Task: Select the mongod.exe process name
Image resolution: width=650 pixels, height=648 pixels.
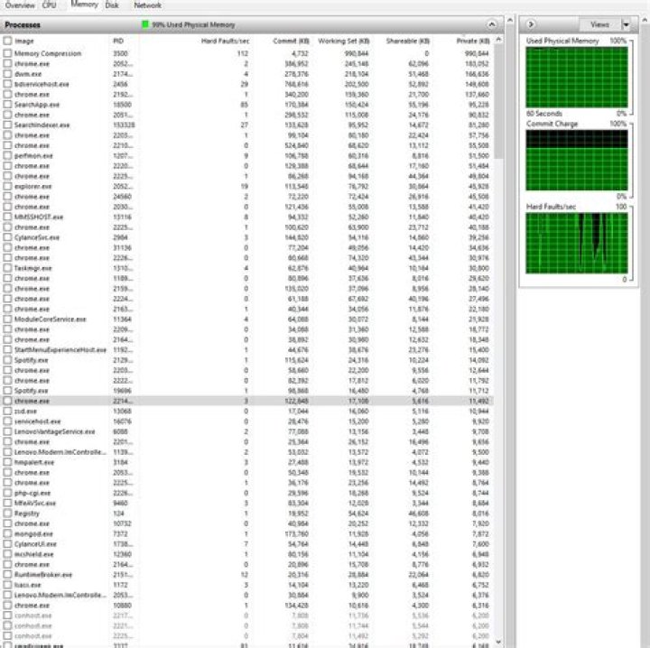Action: (x=33, y=533)
